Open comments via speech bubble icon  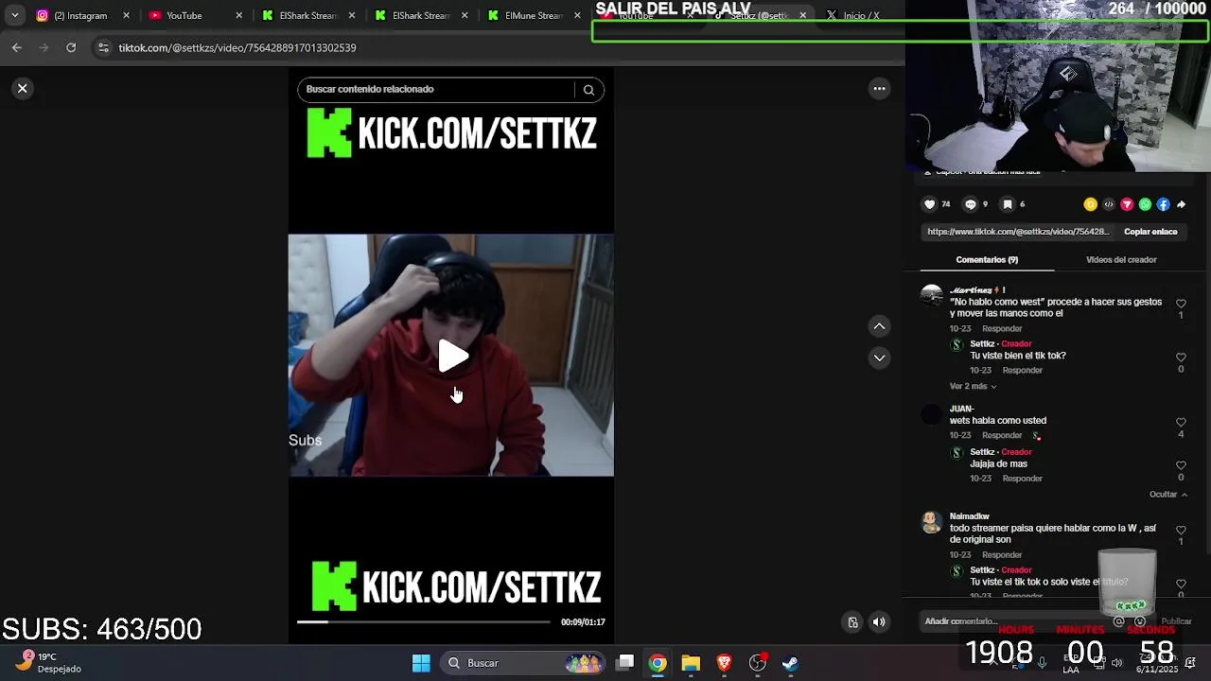(x=970, y=204)
